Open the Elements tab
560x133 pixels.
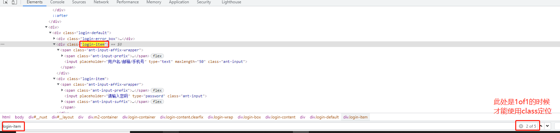(35, 2)
